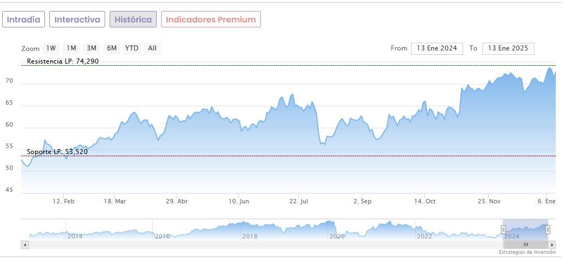Select the Histórica tab

click(x=133, y=20)
